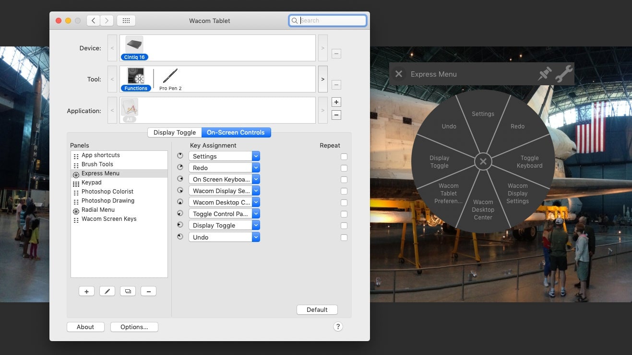This screenshot has width=632, height=355.
Task: Edit selected panel with the pencil icon
Action: pos(107,291)
